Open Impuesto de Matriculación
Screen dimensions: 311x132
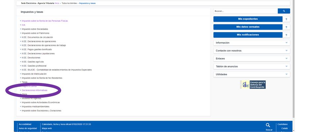[x=34, y=74]
